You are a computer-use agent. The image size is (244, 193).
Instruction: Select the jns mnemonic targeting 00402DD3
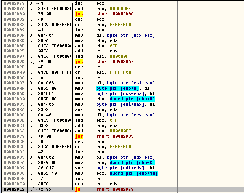pos(79,136)
